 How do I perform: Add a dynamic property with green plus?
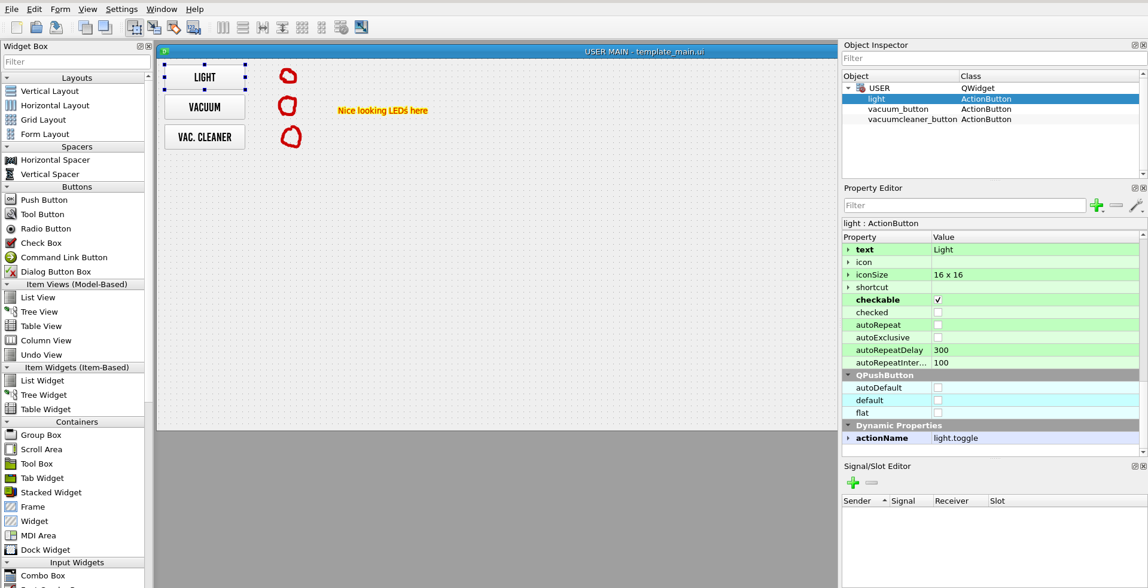(x=1097, y=206)
